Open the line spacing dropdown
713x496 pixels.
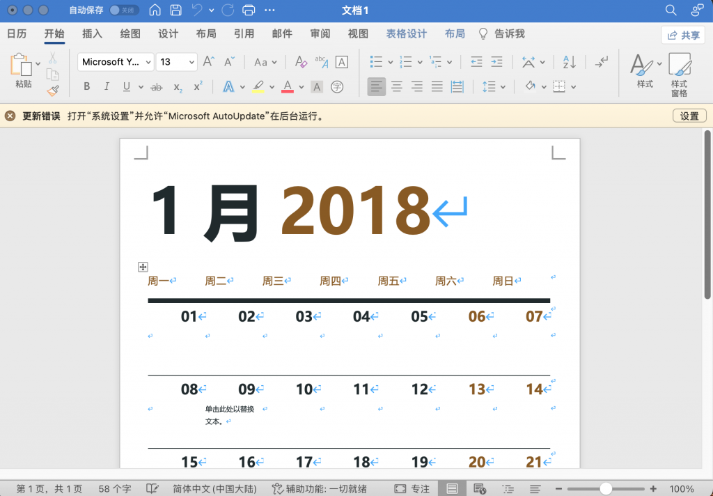click(494, 86)
